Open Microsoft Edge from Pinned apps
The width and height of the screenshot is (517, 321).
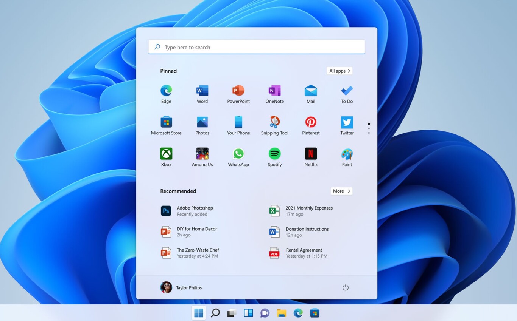point(166,91)
